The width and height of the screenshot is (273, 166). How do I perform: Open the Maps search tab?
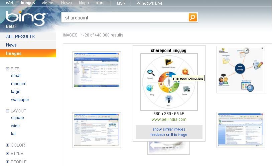(84, 3)
